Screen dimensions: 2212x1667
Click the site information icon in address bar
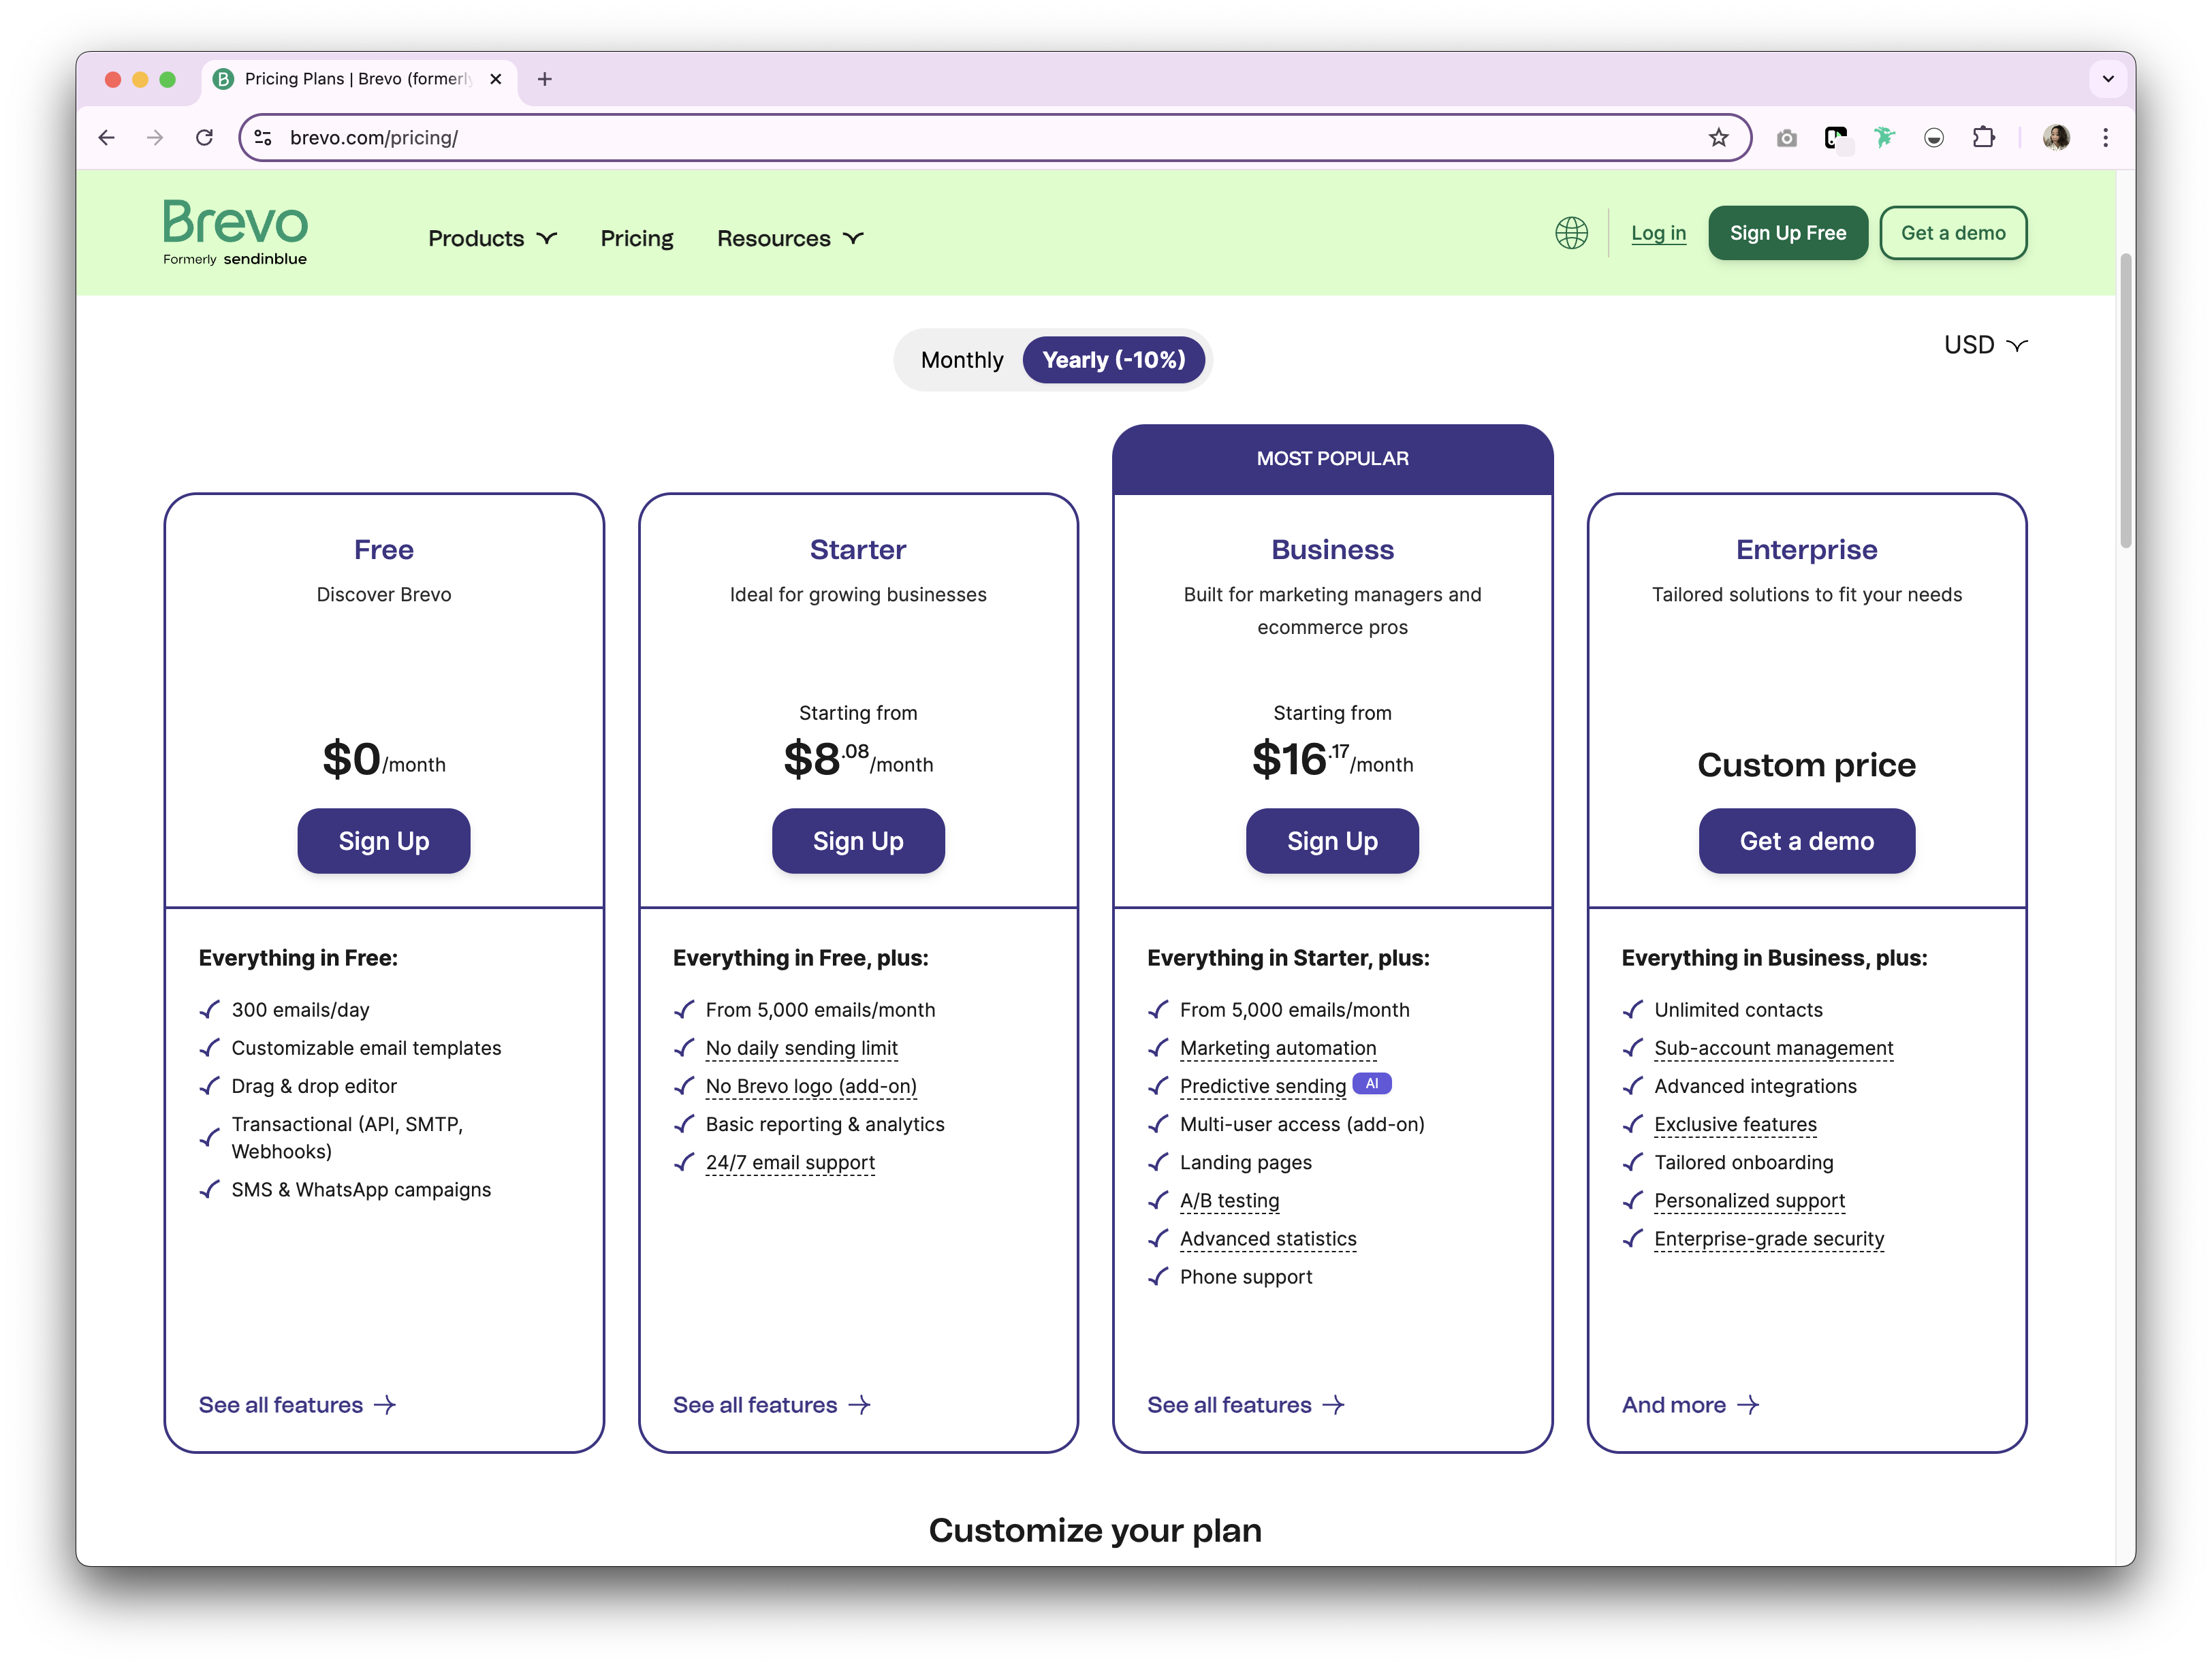pyautogui.click(x=263, y=138)
